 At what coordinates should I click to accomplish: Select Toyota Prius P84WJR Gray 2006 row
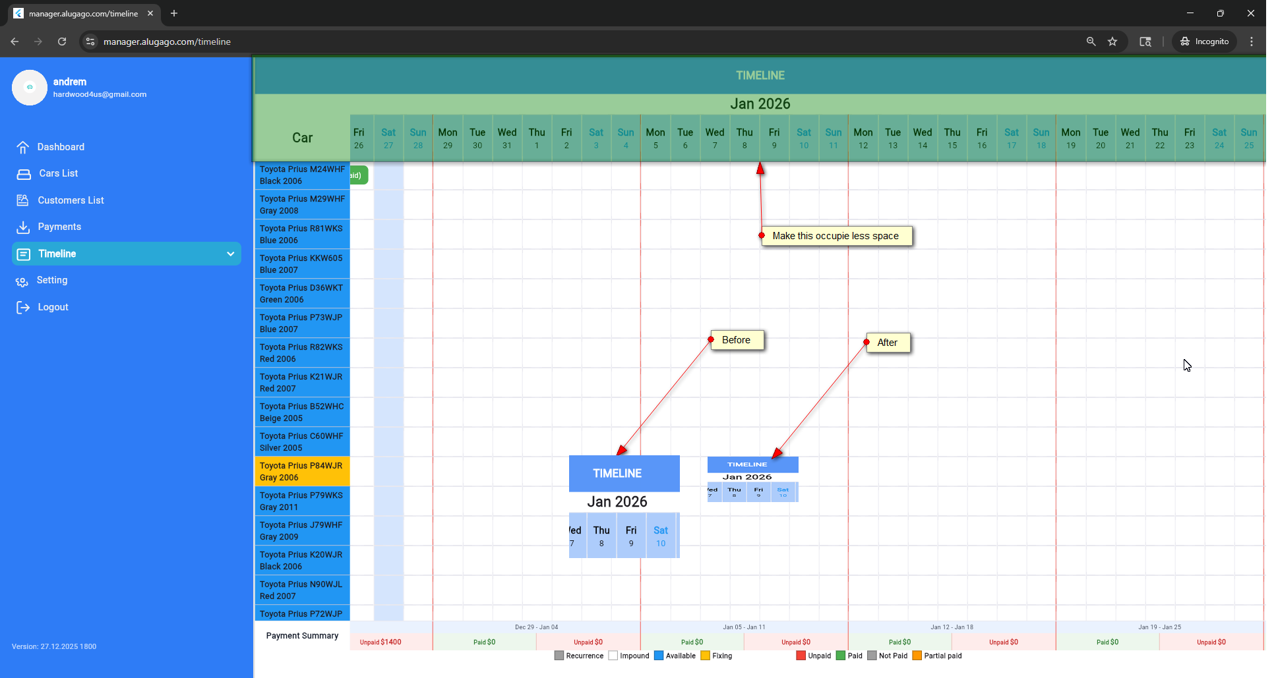click(x=302, y=472)
